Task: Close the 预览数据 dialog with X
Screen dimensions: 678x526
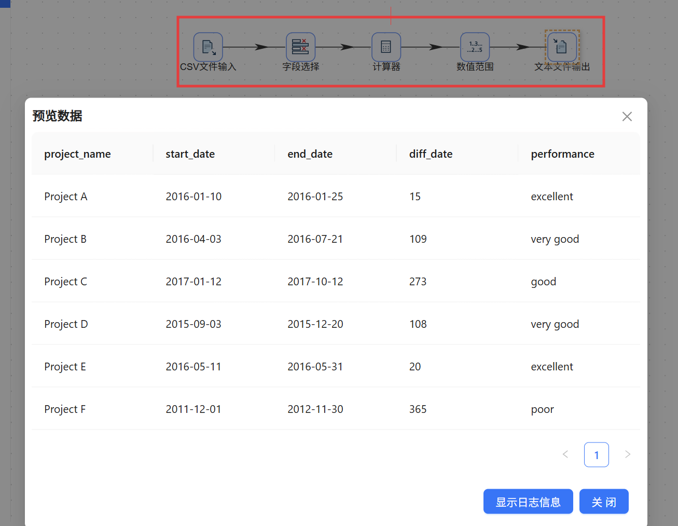Action: tap(627, 117)
